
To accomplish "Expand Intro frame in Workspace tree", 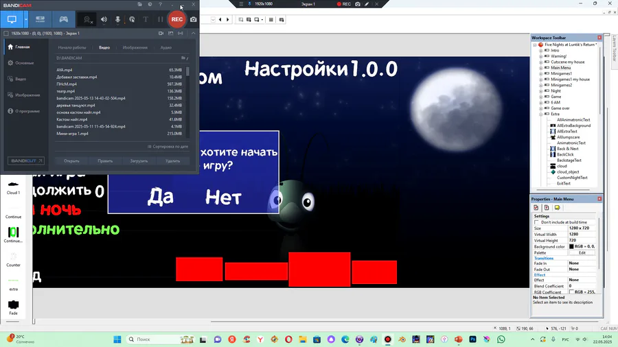I will (x=541, y=50).
